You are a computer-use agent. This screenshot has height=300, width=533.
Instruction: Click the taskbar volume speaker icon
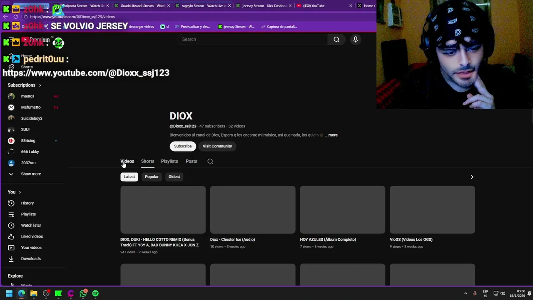coord(503,293)
